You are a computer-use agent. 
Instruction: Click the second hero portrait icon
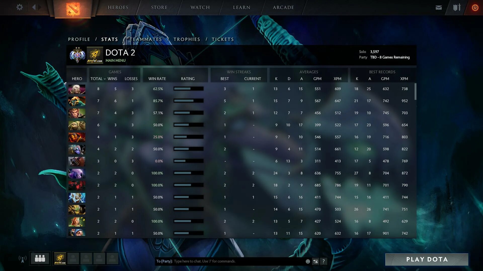pyautogui.click(x=76, y=101)
